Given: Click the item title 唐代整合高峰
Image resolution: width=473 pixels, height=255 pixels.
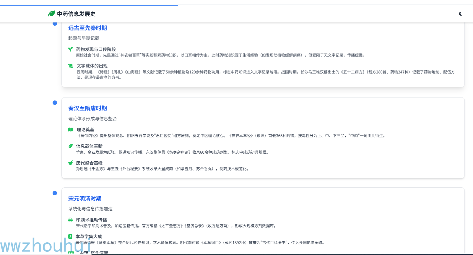Looking at the screenshot, I should pos(89,163).
